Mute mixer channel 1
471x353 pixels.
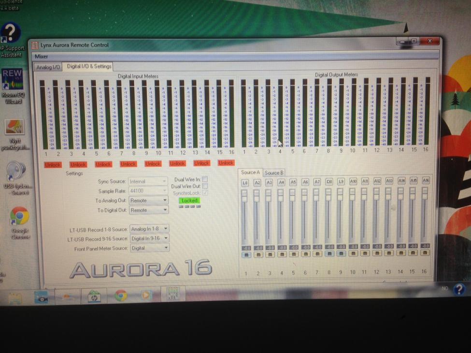[x=246, y=255]
